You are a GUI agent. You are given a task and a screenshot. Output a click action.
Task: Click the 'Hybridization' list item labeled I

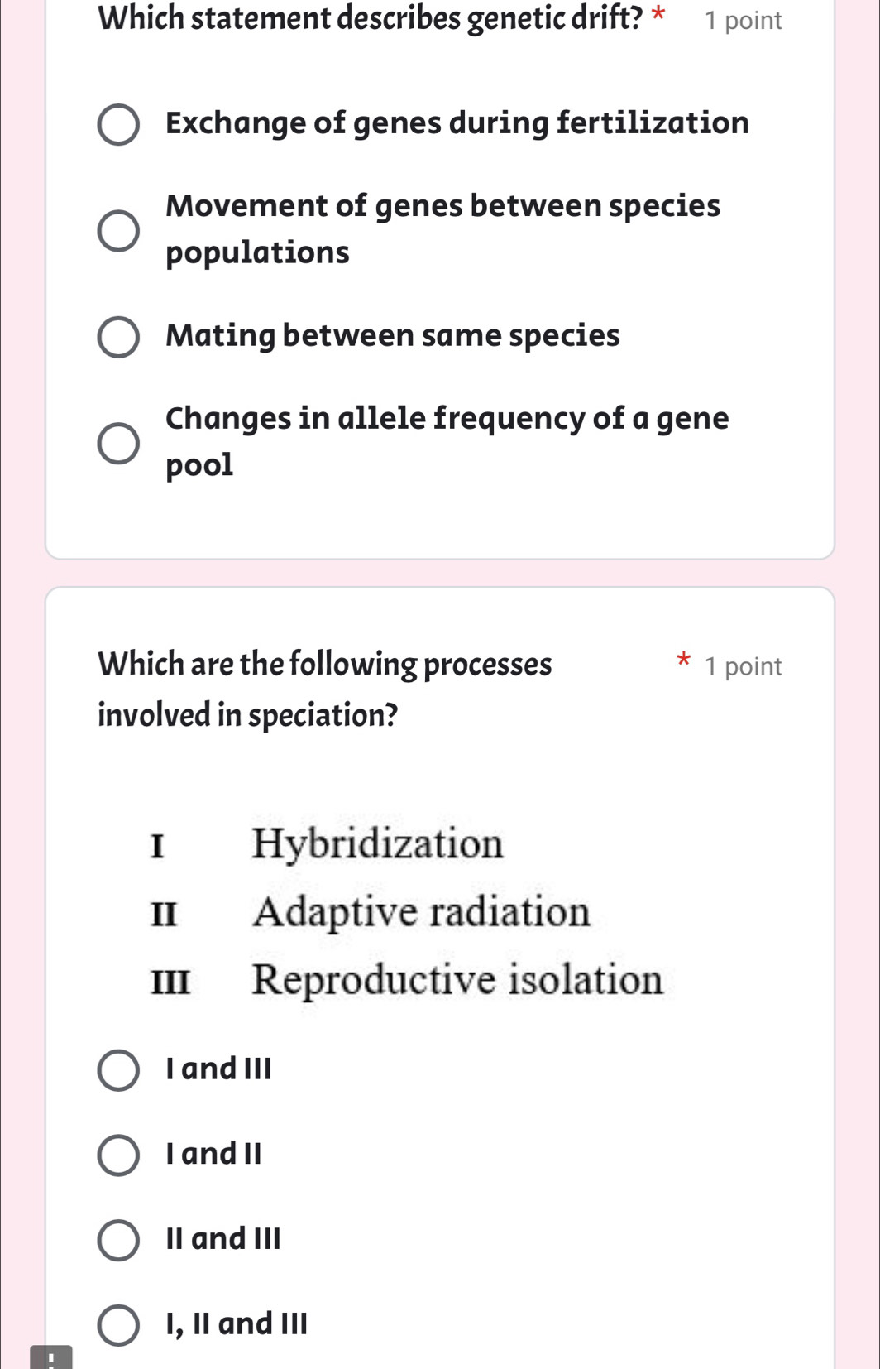(x=378, y=845)
